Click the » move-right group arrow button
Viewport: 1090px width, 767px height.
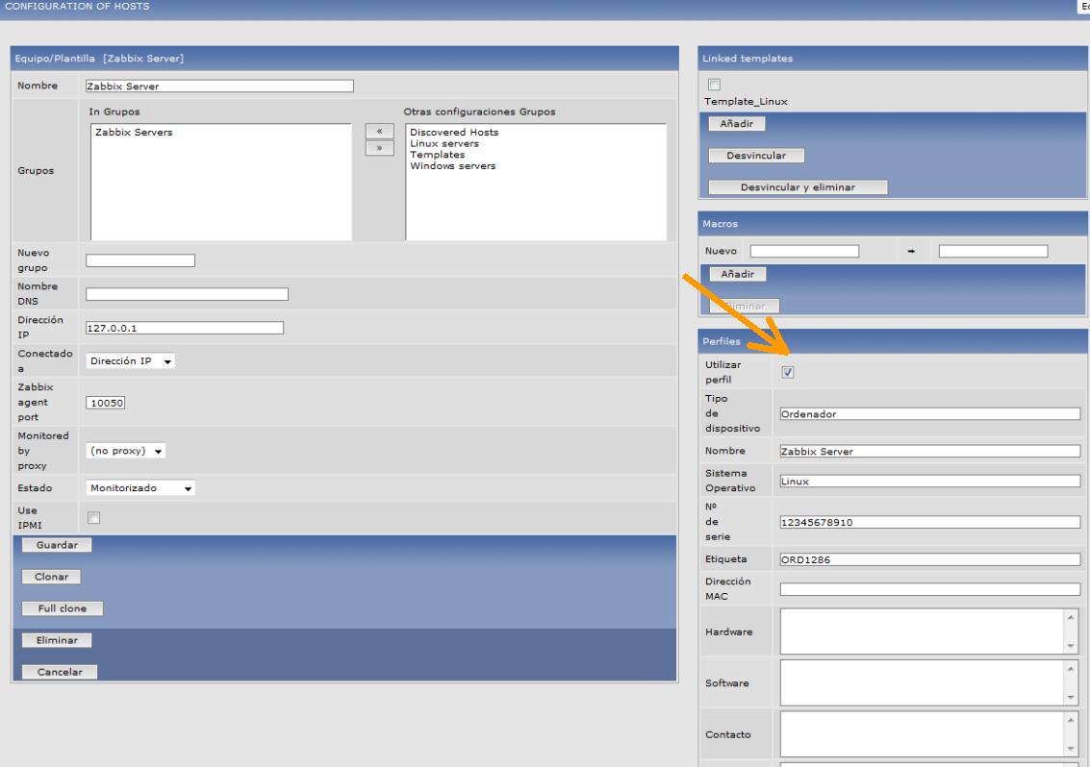[378, 148]
